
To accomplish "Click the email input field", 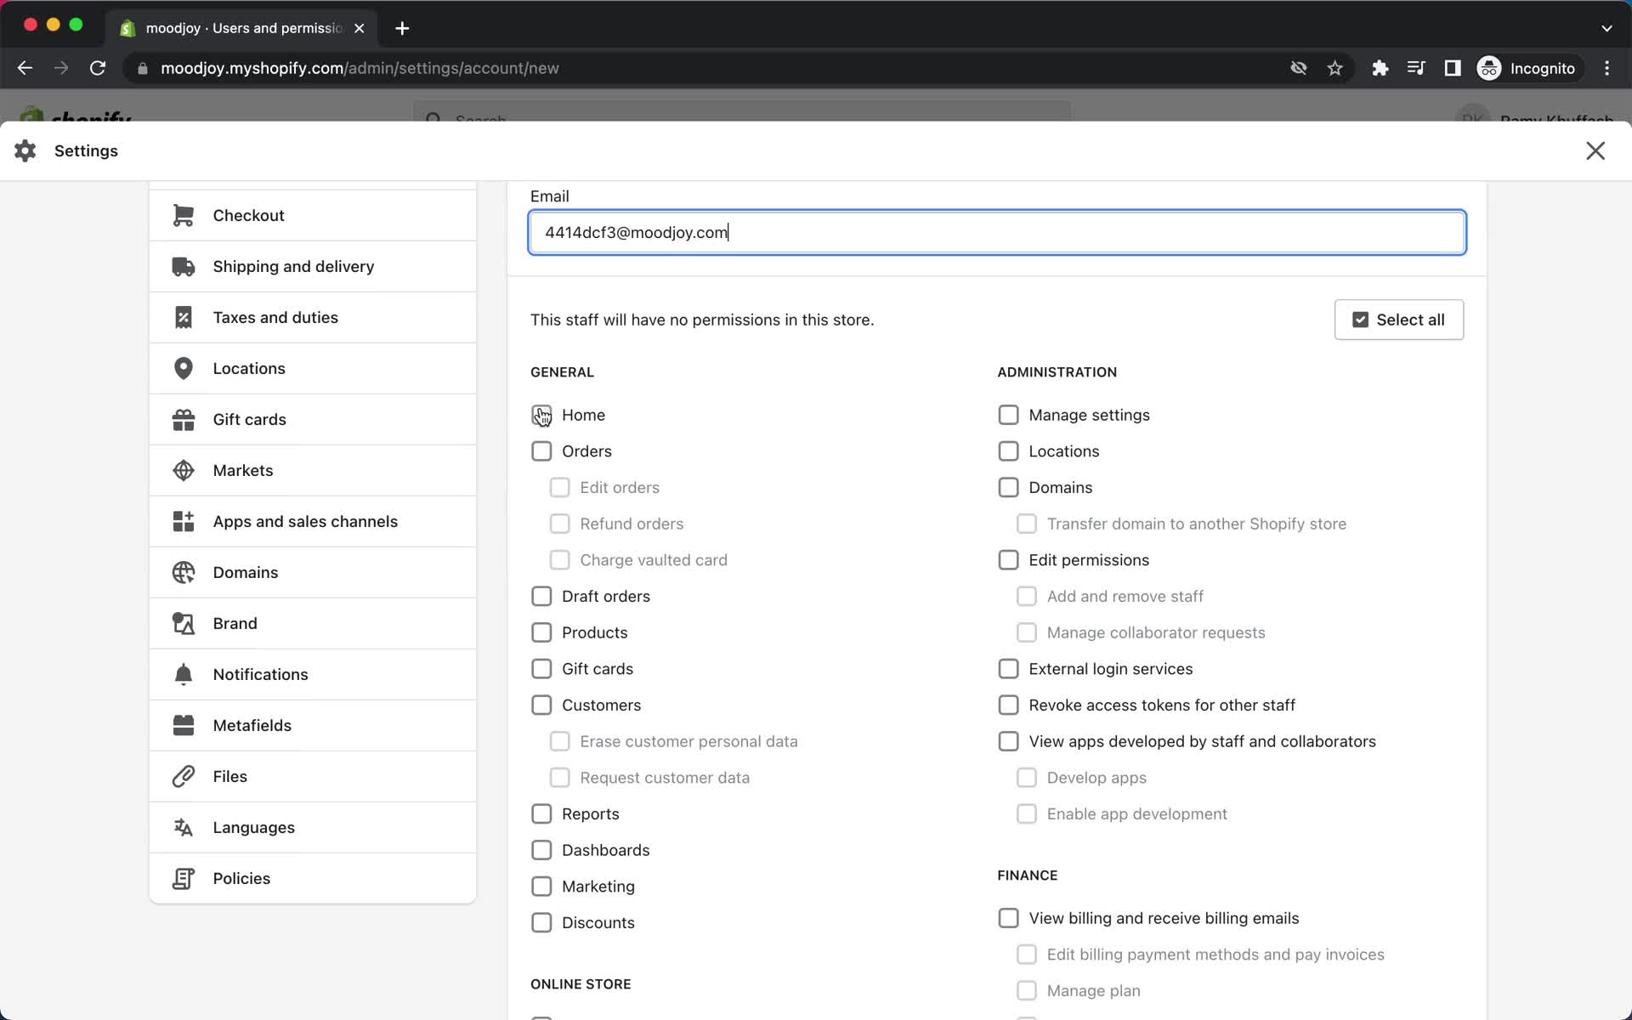I will 996,233.
